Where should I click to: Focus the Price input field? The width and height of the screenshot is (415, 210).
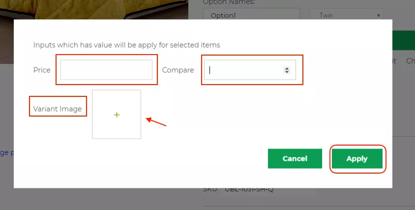pos(106,70)
